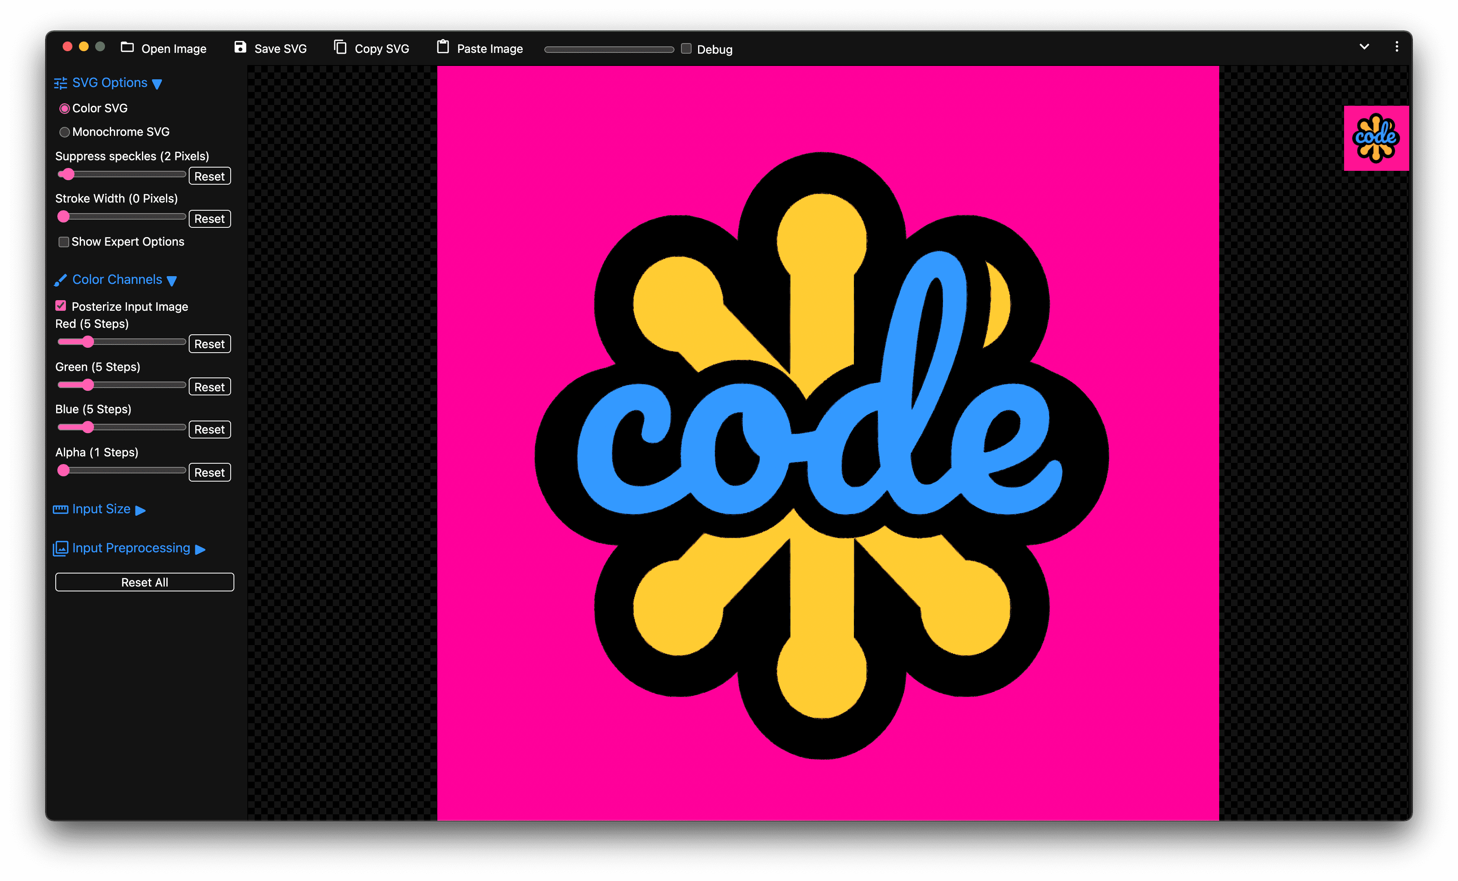Click the Color Channels icon
Image resolution: width=1458 pixels, height=881 pixels.
[x=60, y=278]
